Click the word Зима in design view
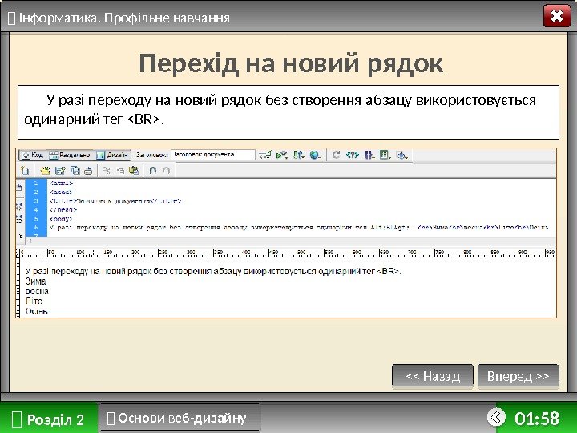Image resolution: width=577 pixels, height=433 pixels. 36,281
